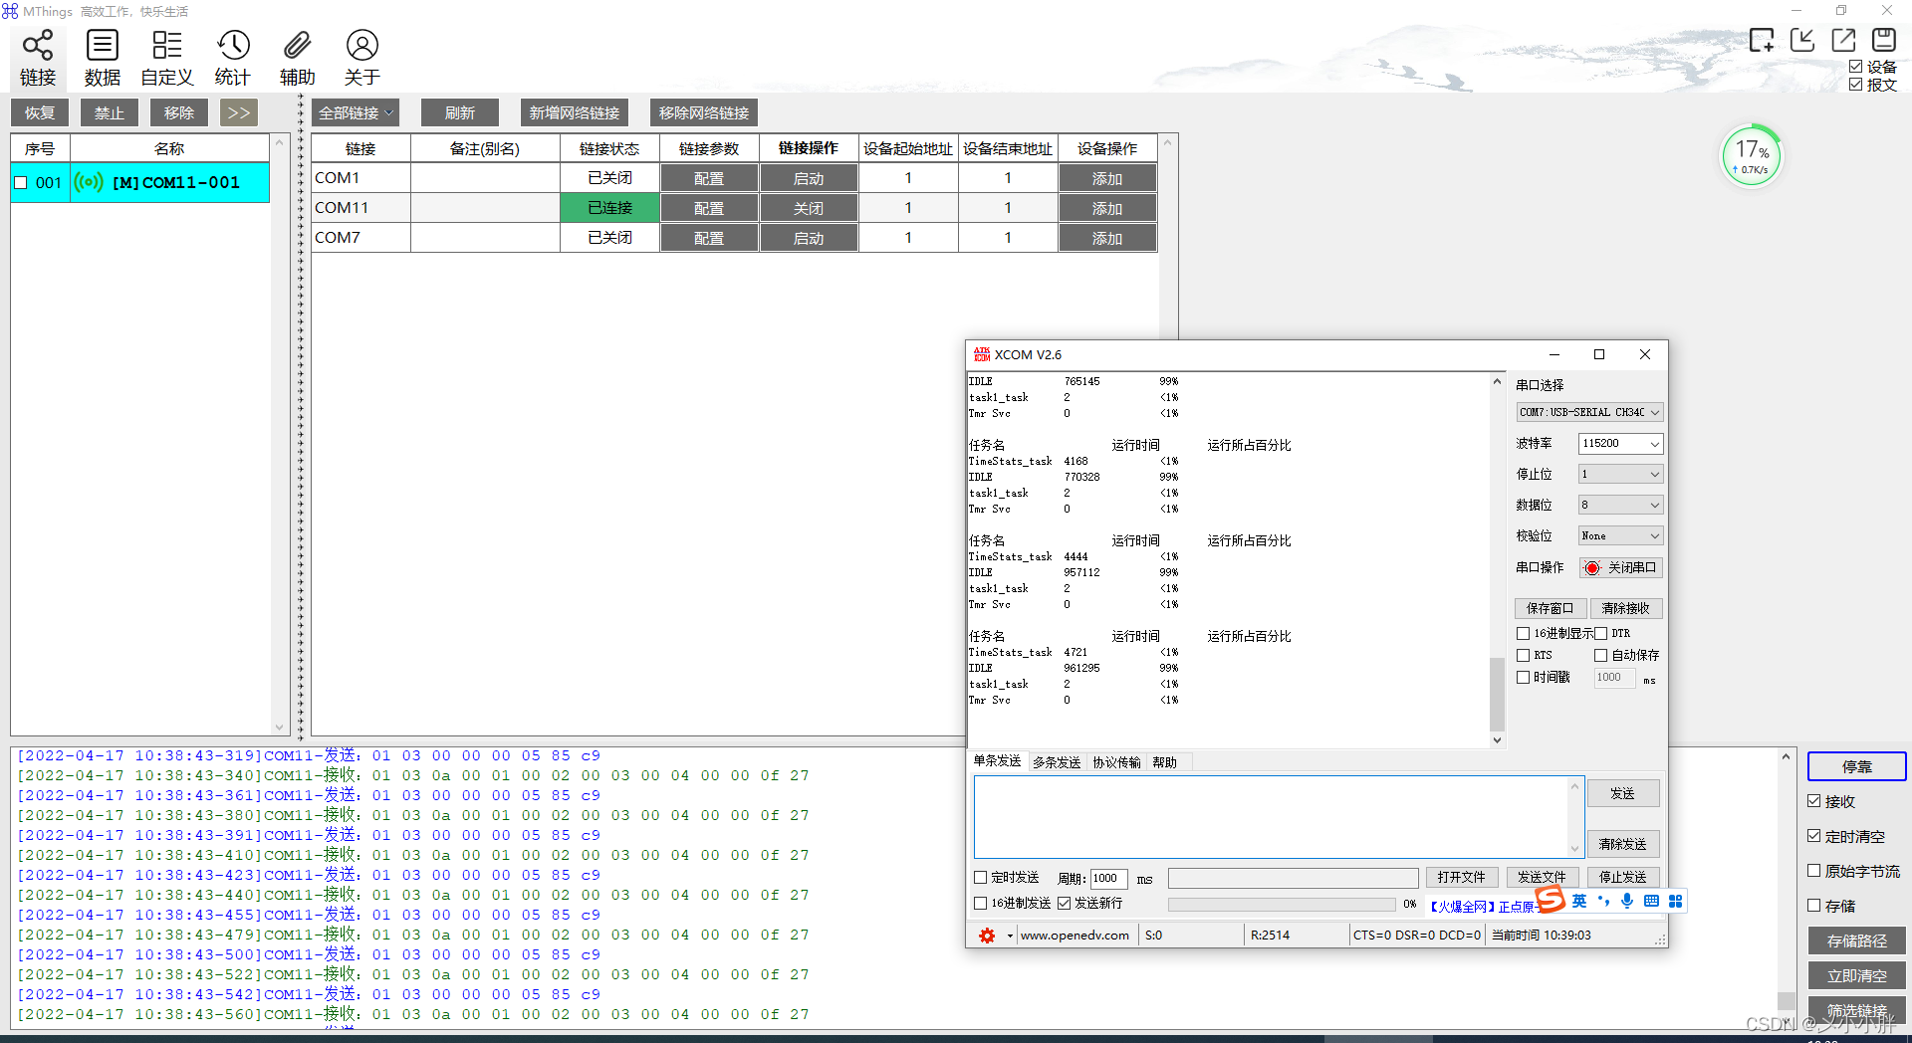The image size is (1912, 1043).
Task: Switch to the 单条发送 tab
Action: click(x=997, y=761)
